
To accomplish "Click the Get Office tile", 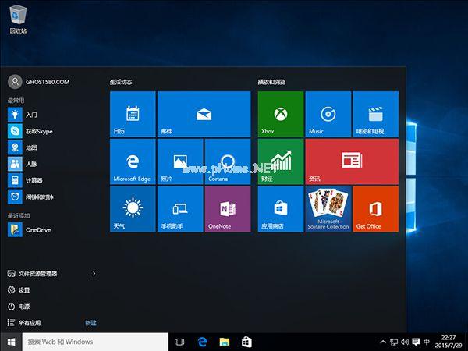I will (375, 209).
